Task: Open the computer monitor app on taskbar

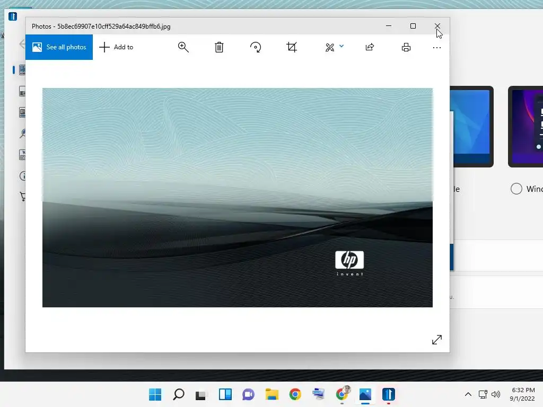Action: click(x=319, y=394)
